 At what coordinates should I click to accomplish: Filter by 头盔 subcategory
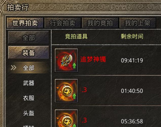[29, 113]
